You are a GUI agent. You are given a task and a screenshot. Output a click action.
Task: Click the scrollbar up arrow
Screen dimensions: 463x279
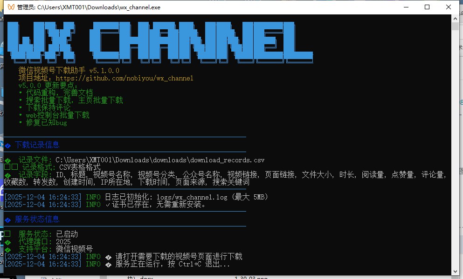pyautogui.click(x=455, y=19)
